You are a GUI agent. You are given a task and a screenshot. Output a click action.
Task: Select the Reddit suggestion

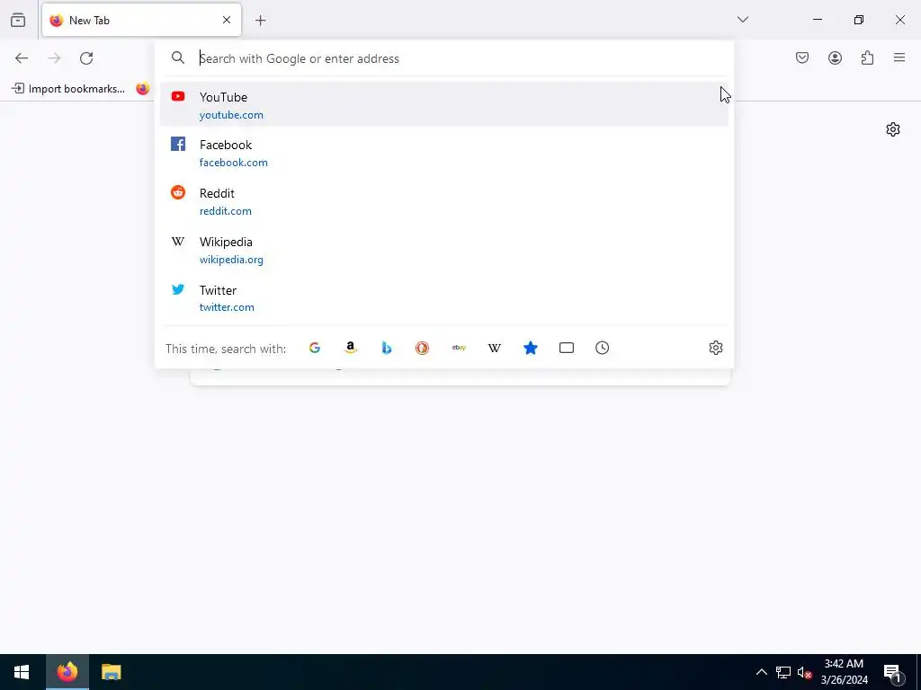444,201
